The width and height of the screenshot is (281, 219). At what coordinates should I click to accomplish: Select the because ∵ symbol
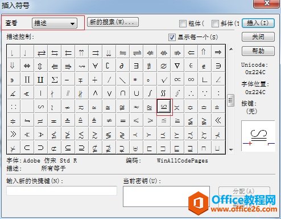pyautogui.click(x=205, y=93)
